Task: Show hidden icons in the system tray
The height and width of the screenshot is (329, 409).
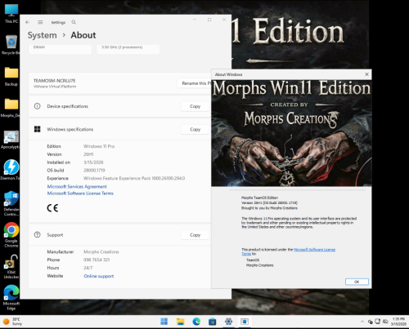Action: pos(362,322)
